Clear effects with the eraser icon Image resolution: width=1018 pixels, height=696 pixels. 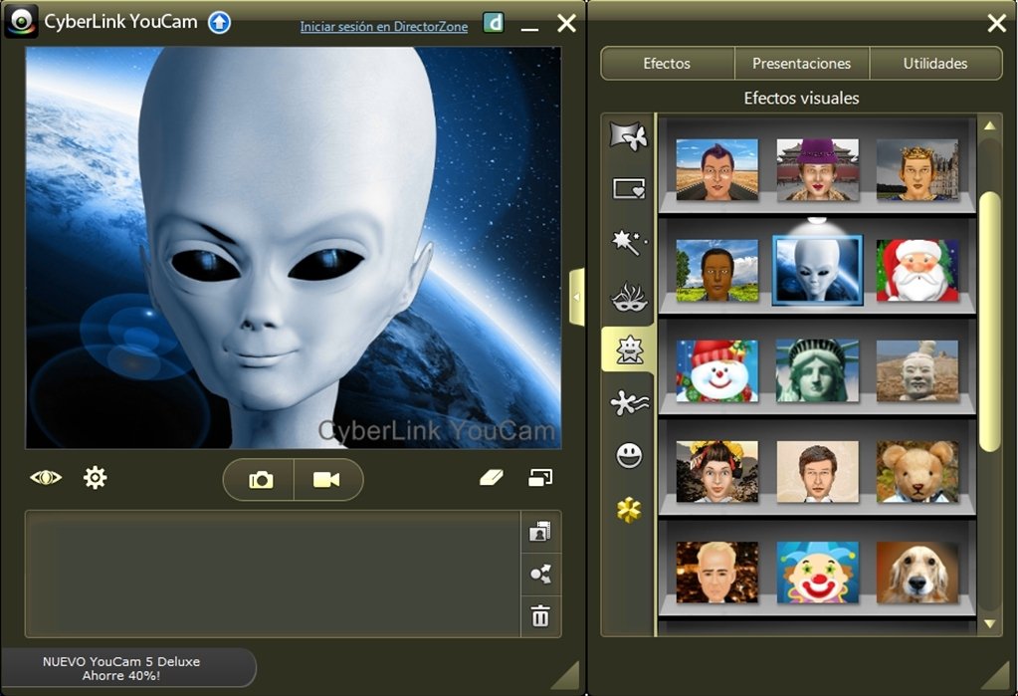[492, 478]
